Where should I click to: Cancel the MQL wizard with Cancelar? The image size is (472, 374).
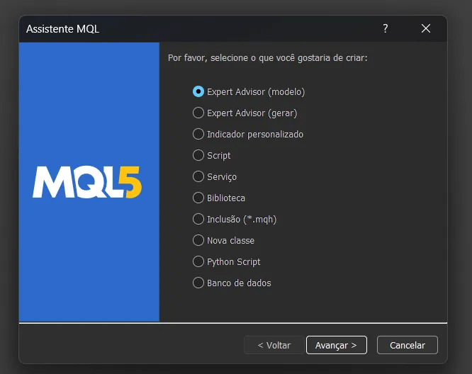tap(408, 345)
